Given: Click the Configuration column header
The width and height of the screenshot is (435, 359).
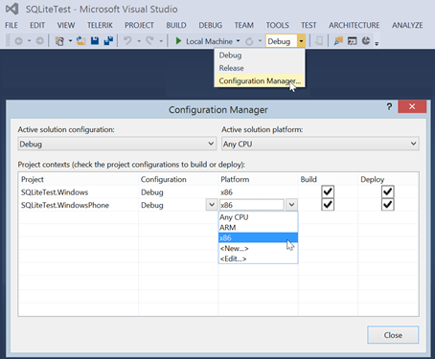Looking at the screenshot, I should [x=163, y=179].
